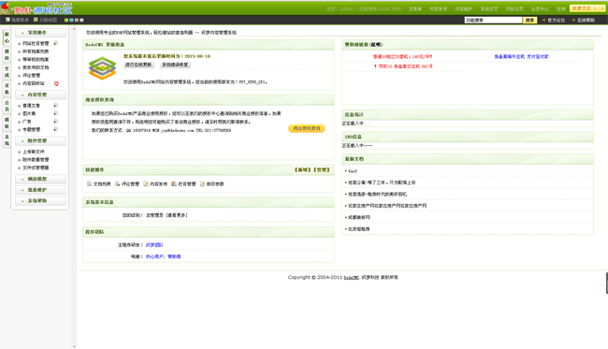Click the yellow 商业授权查询 button

306,128
